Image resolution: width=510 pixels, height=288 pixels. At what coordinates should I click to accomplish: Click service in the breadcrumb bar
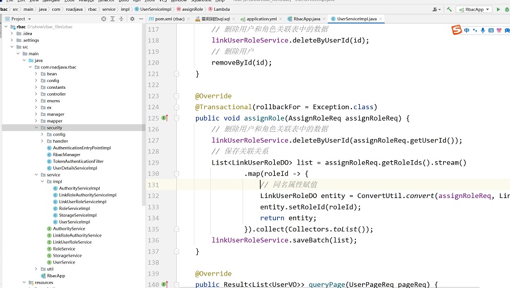pos(109,10)
